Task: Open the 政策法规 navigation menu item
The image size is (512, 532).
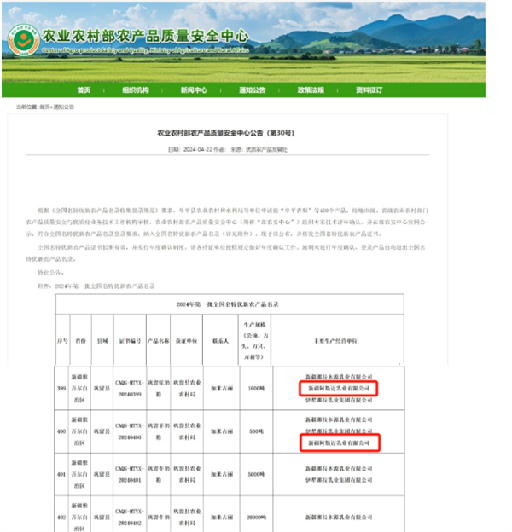Action: 311,90
